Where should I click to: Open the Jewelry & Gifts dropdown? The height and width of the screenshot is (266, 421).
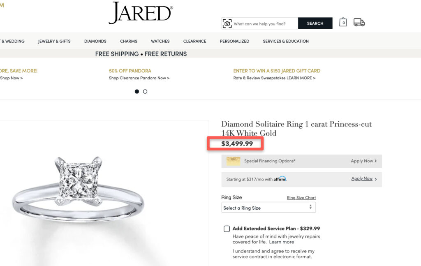[54, 41]
